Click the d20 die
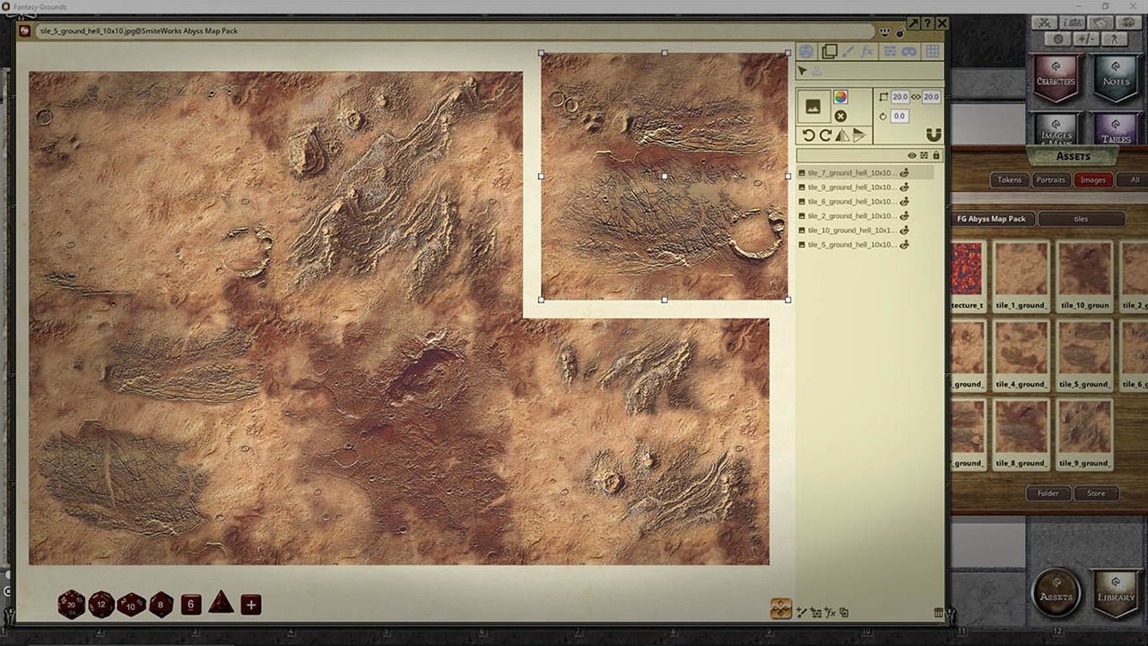 coord(71,605)
